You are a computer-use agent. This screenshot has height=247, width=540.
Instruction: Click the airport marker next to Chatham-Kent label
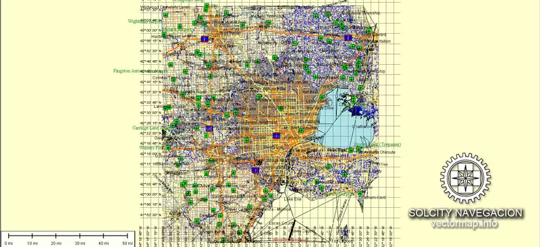pyautogui.click(x=360, y=194)
